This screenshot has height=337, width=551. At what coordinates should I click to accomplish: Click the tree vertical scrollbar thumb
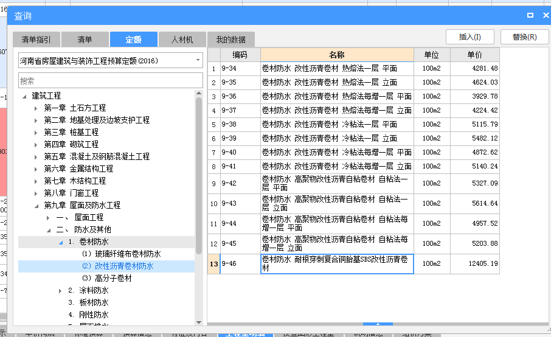point(199,176)
